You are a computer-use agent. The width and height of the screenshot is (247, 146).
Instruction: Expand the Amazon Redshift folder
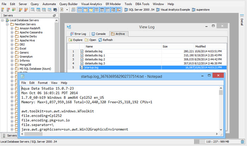(x=12, y=28)
